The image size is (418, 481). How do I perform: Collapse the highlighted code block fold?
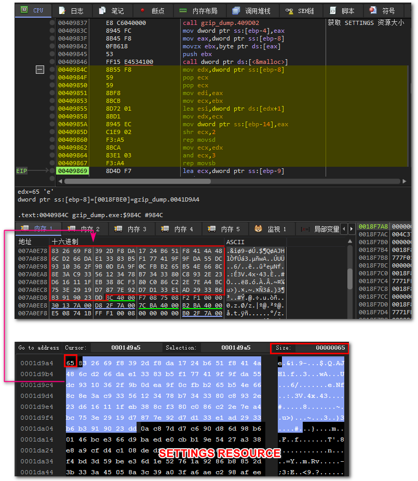[40, 70]
